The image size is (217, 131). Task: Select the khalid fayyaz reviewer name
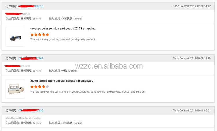pyautogui.click(x=12, y=118)
